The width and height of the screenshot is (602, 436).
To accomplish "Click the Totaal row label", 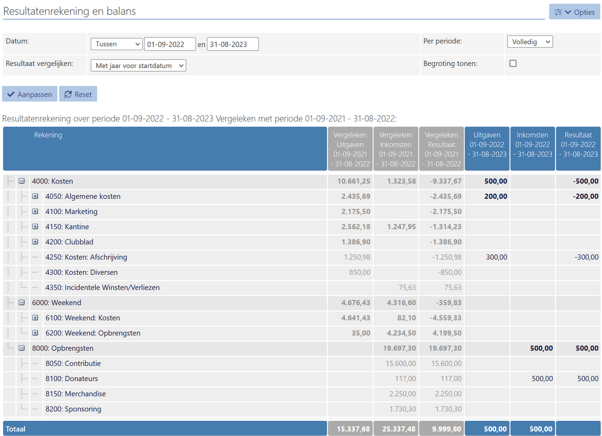I will click(x=16, y=429).
